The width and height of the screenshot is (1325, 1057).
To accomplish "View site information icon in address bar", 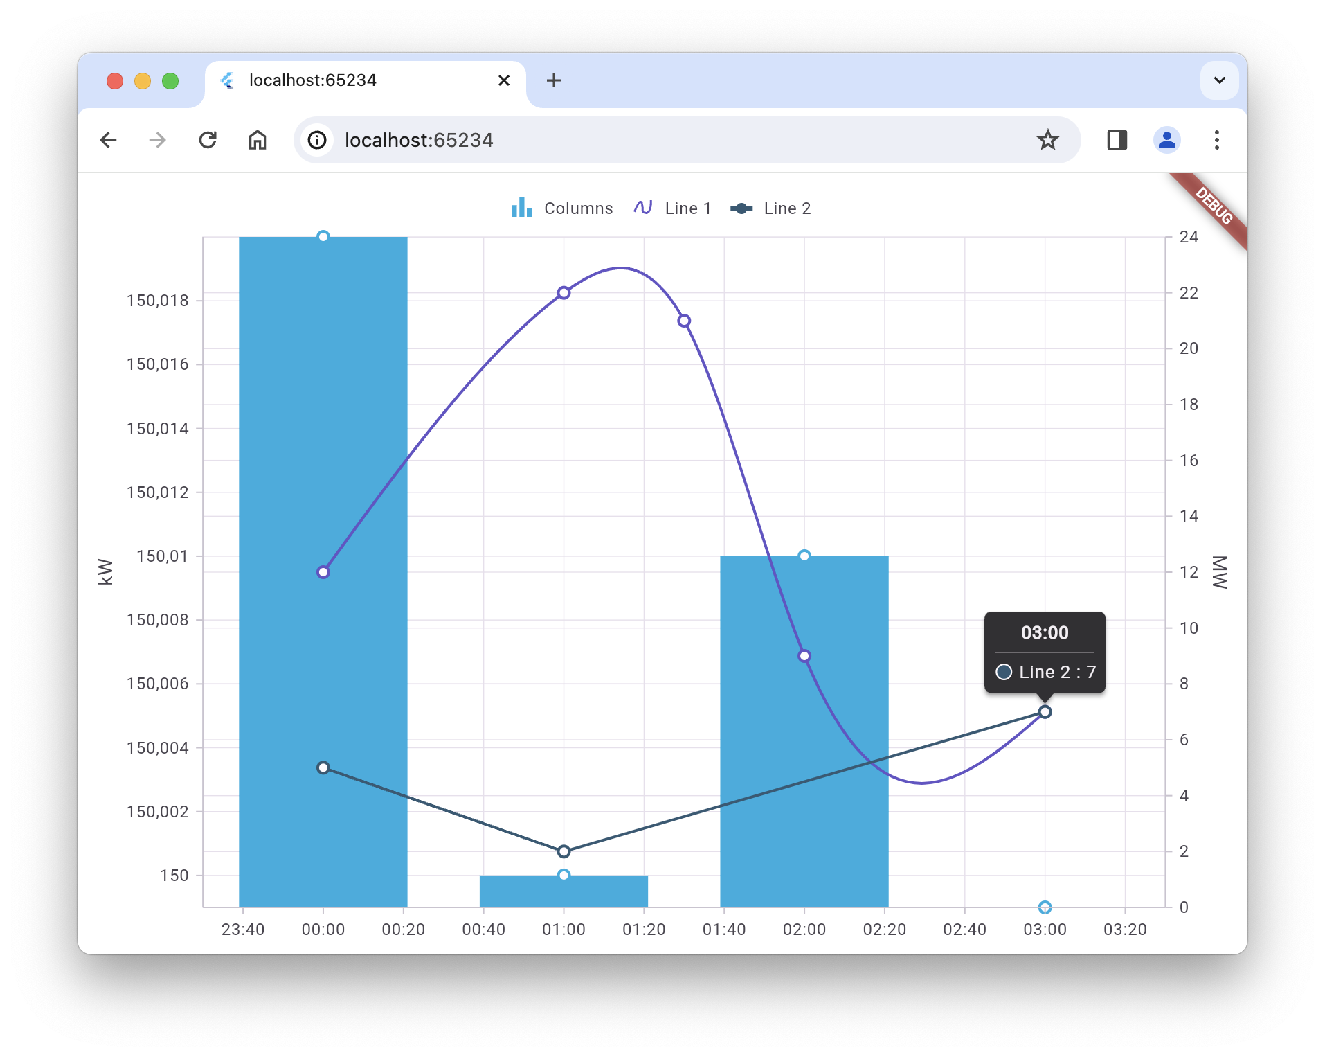I will click(x=317, y=140).
